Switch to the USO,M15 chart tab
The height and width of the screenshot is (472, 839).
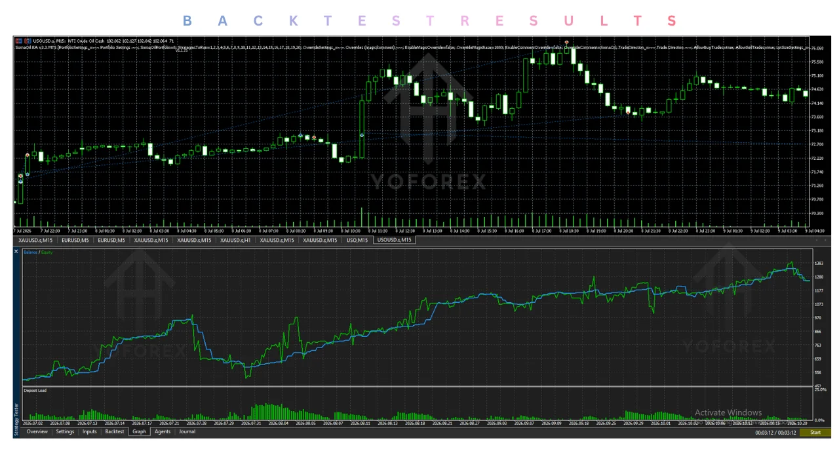[x=357, y=240]
